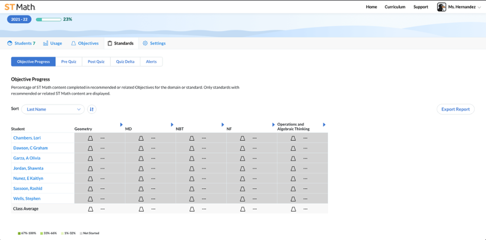Viewport: 486px width, 240px height.
Task: Click Stephen Wells' NF progress icon
Action: [242, 199]
